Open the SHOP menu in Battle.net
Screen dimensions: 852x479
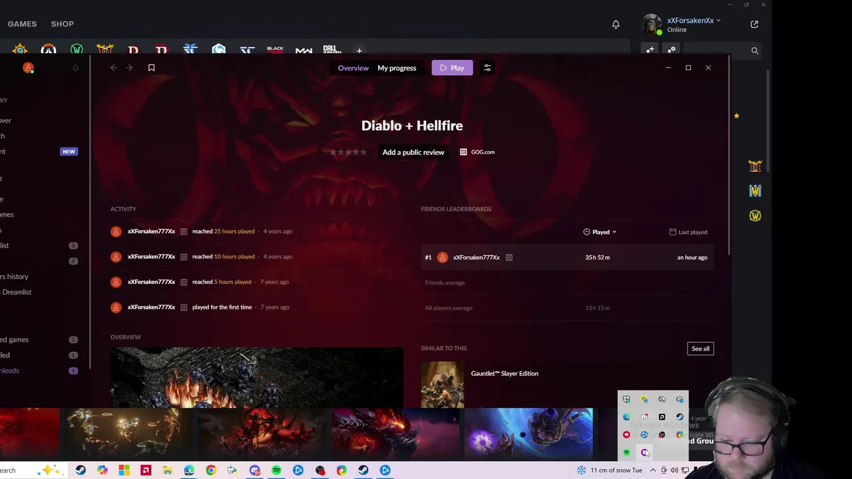[63, 24]
